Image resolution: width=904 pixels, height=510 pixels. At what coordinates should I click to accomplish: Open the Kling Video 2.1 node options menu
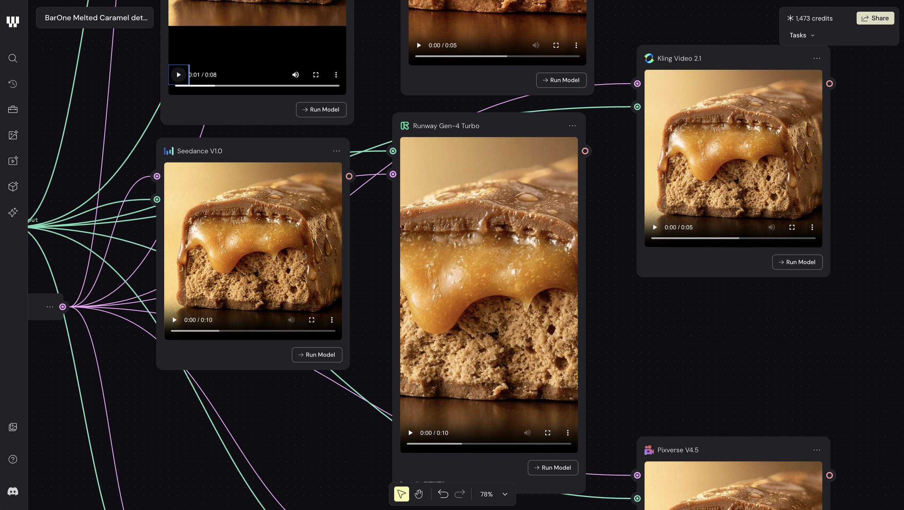[x=817, y=58]
